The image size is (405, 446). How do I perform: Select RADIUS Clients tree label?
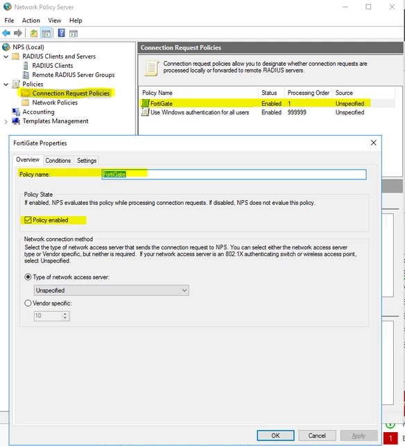pyautogui.click(x=53, y=66)
